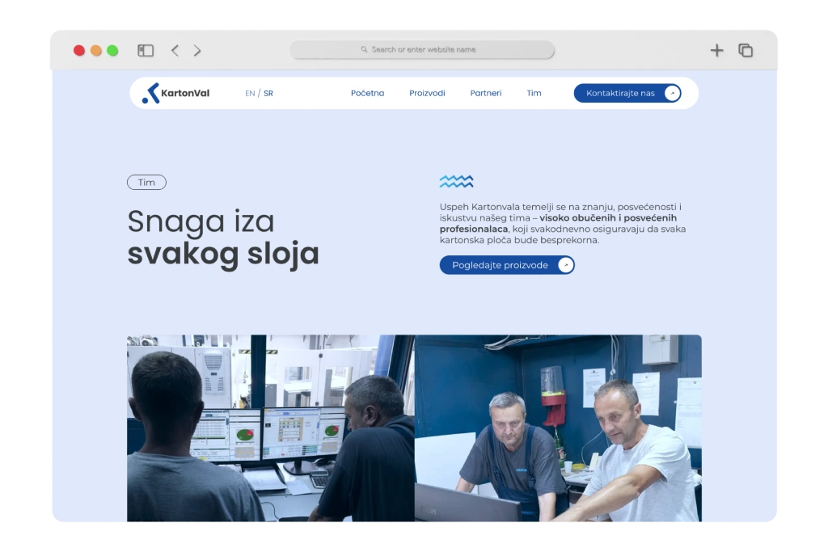
Task: Switch language to SR
Action: [268, 93]
